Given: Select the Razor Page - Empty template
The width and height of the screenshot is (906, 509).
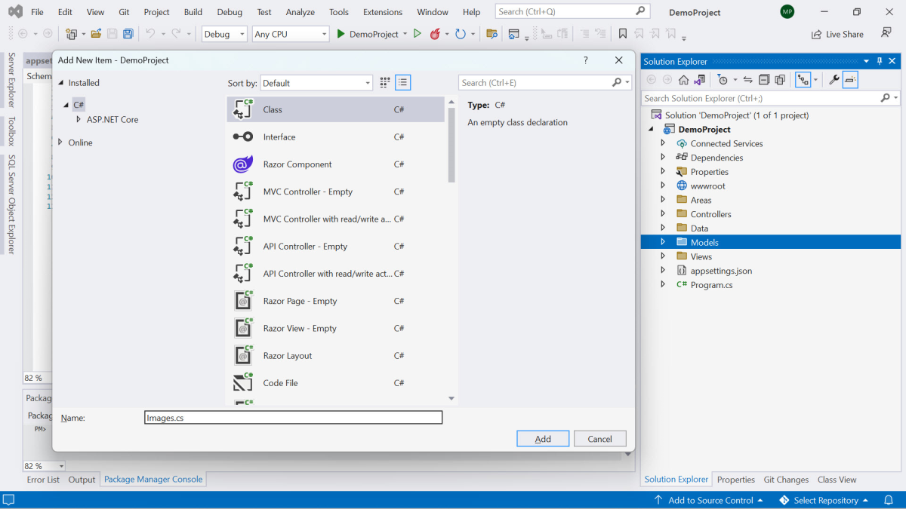Looking at the screenshot, I should click(336, 301).
